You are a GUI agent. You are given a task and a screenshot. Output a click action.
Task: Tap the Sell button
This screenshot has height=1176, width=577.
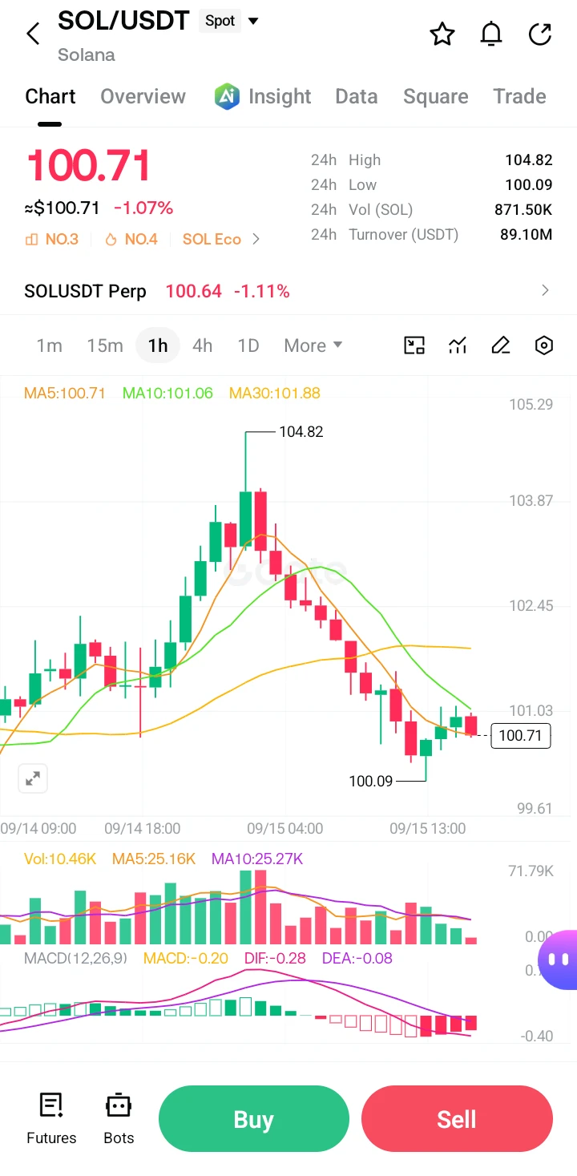[457, 1119]
